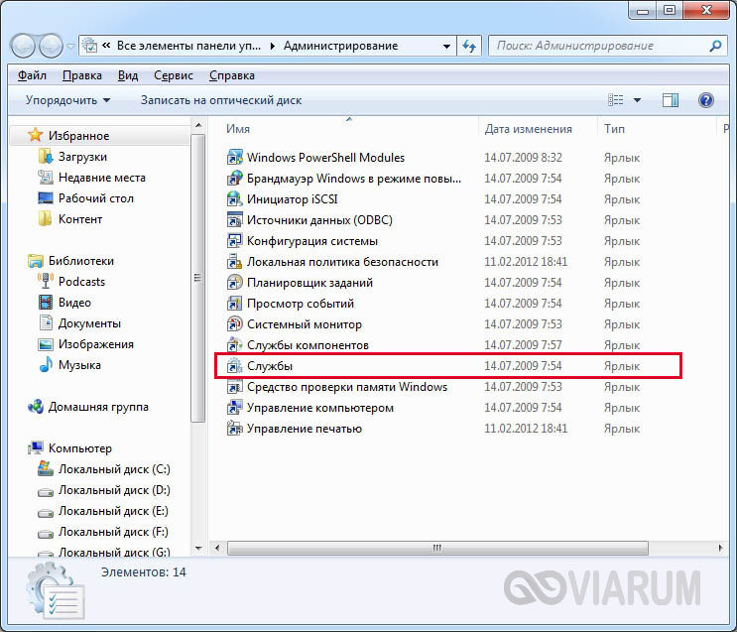Select the Системный монитор icon
The width and height of the screenshot is (737, 632).
coord(234,324)
